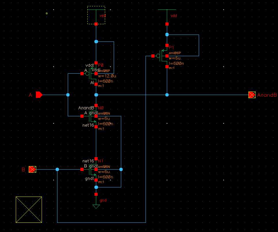Click junction dot below P1 on output wire

point(167,95)
